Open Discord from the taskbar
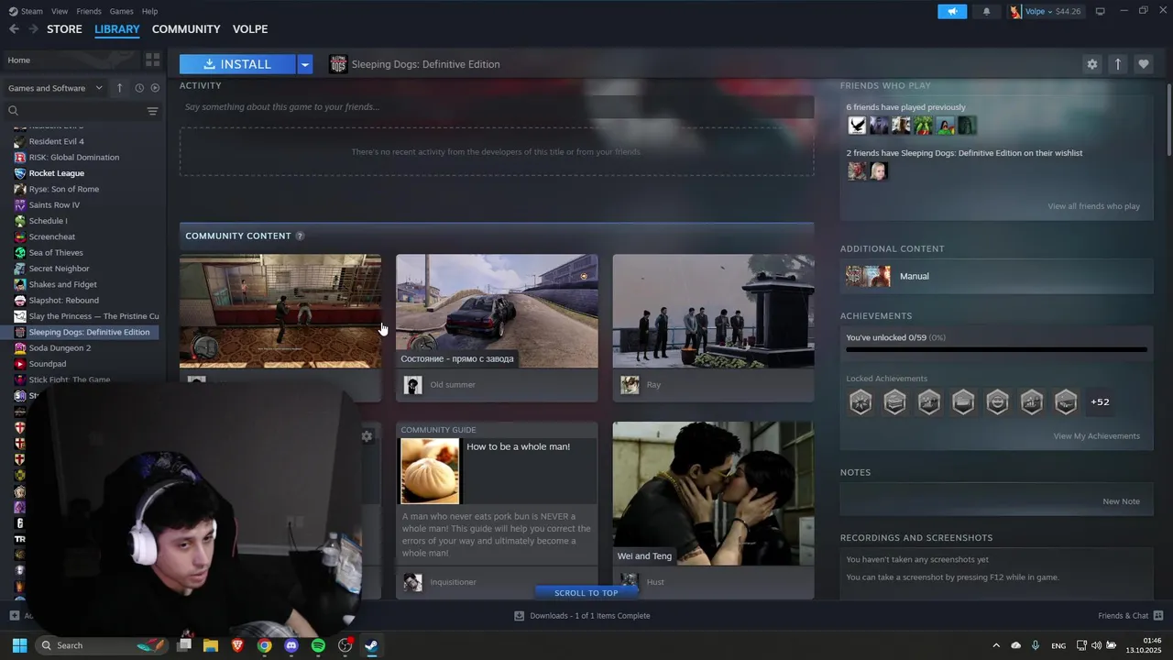The width and height of the screenshot is (1173, 660). coord(291,645)
